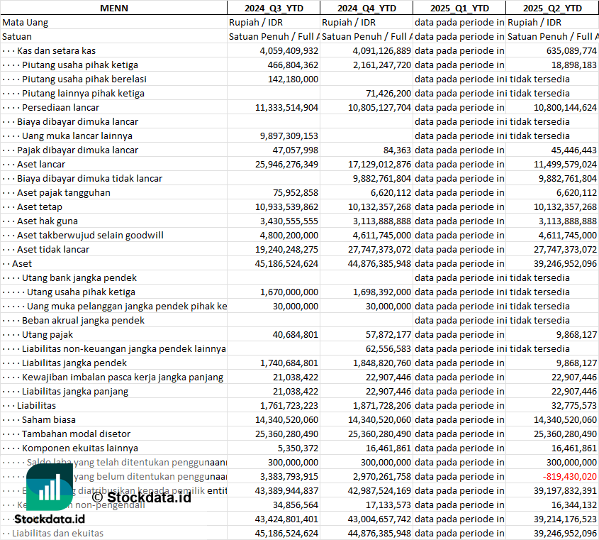Image resolution: width=599 pixels, height=540 pixels.
Task: Select the Aset lancar row label
Action: (x=41, y=164)
